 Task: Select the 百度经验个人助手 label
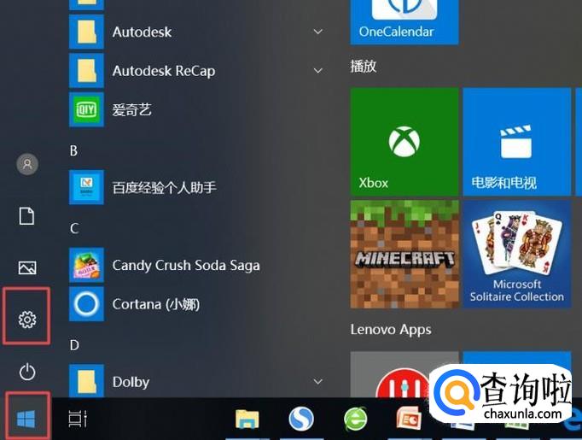point(165,187)
